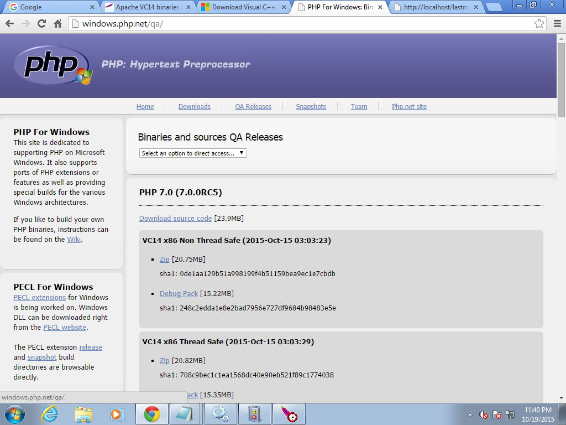This screenshot has height=425, width=566.
Task: Open the Snapshots navigation link
Action: (311, 107)
